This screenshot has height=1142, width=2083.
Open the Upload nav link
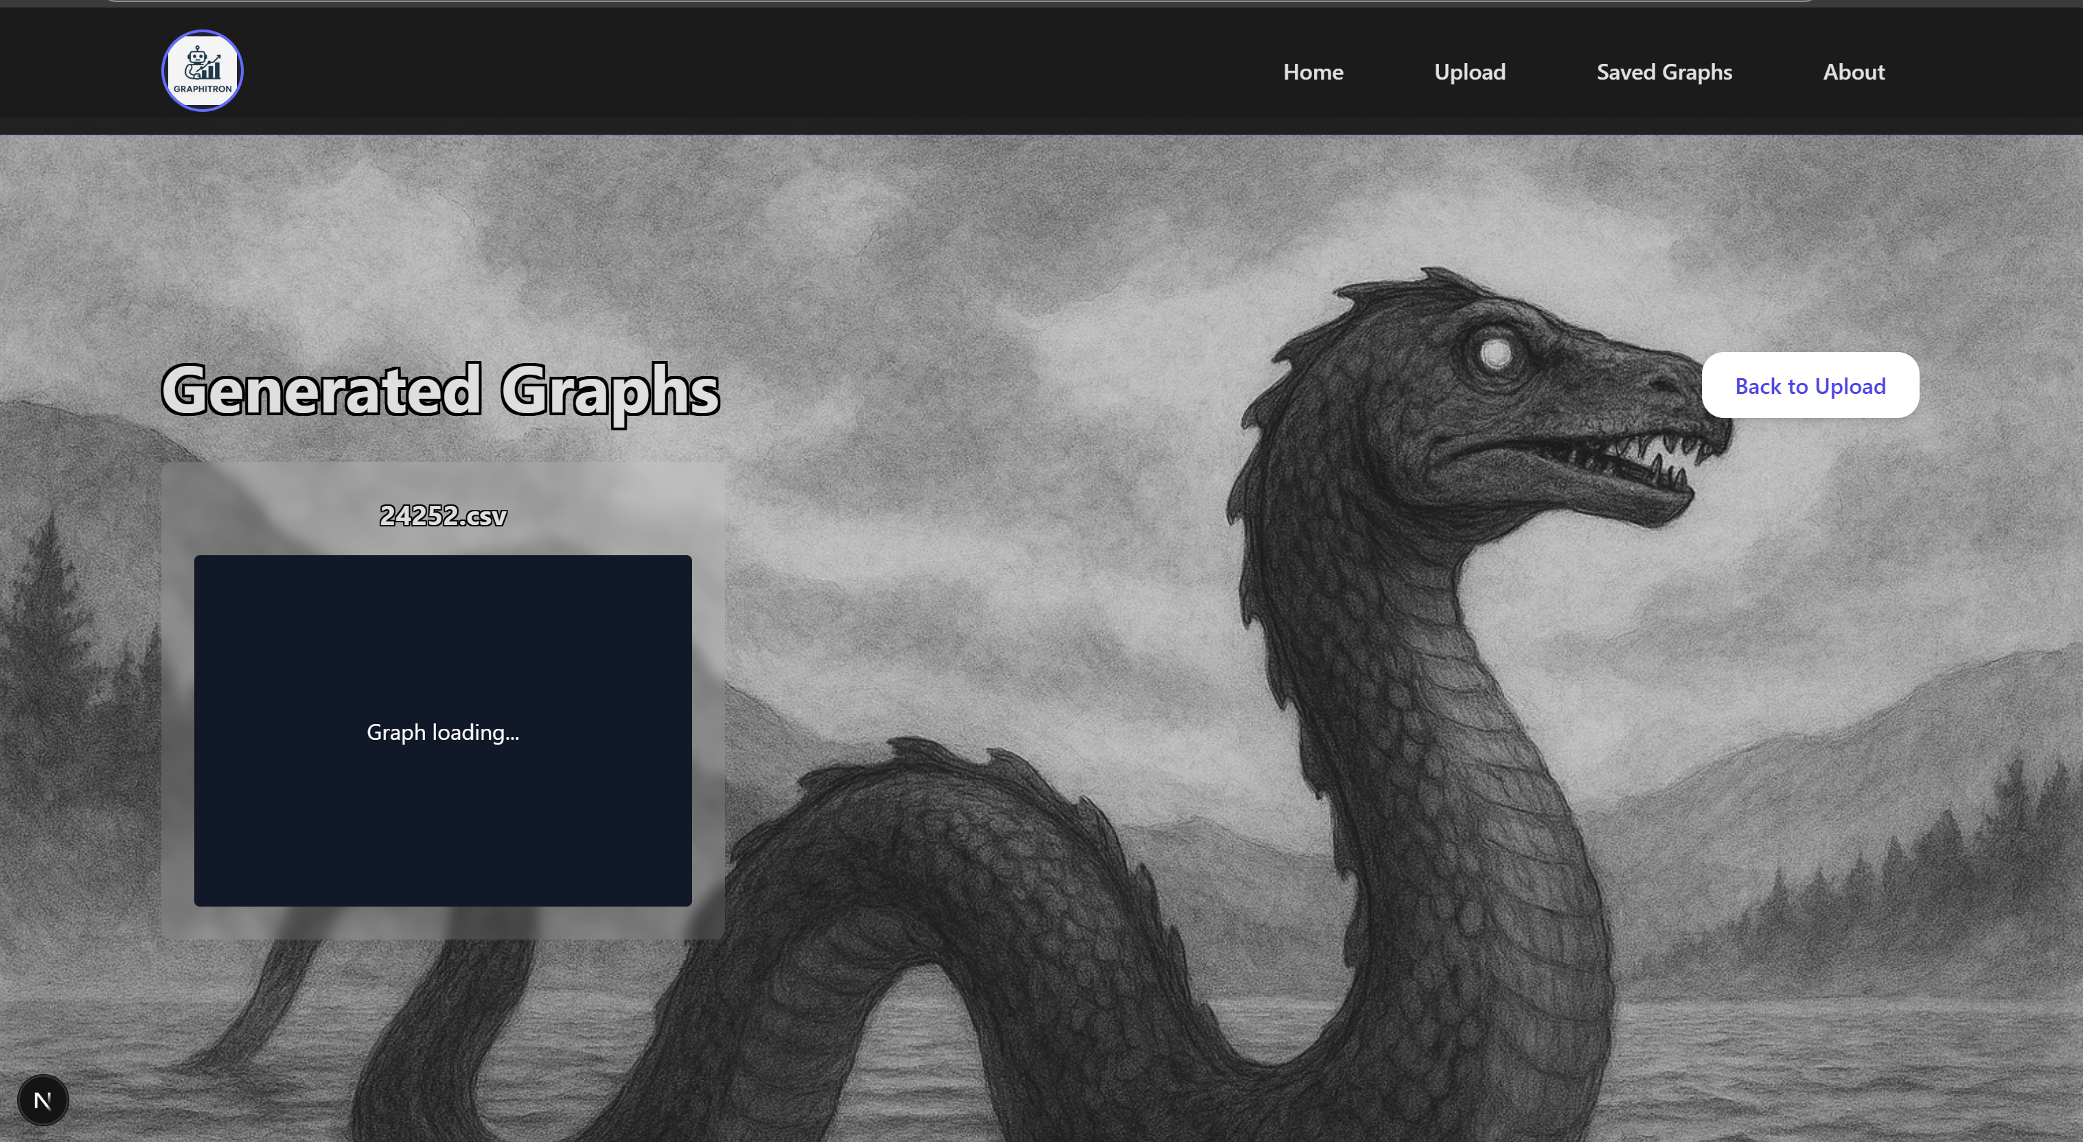[x=1469, y=72]
